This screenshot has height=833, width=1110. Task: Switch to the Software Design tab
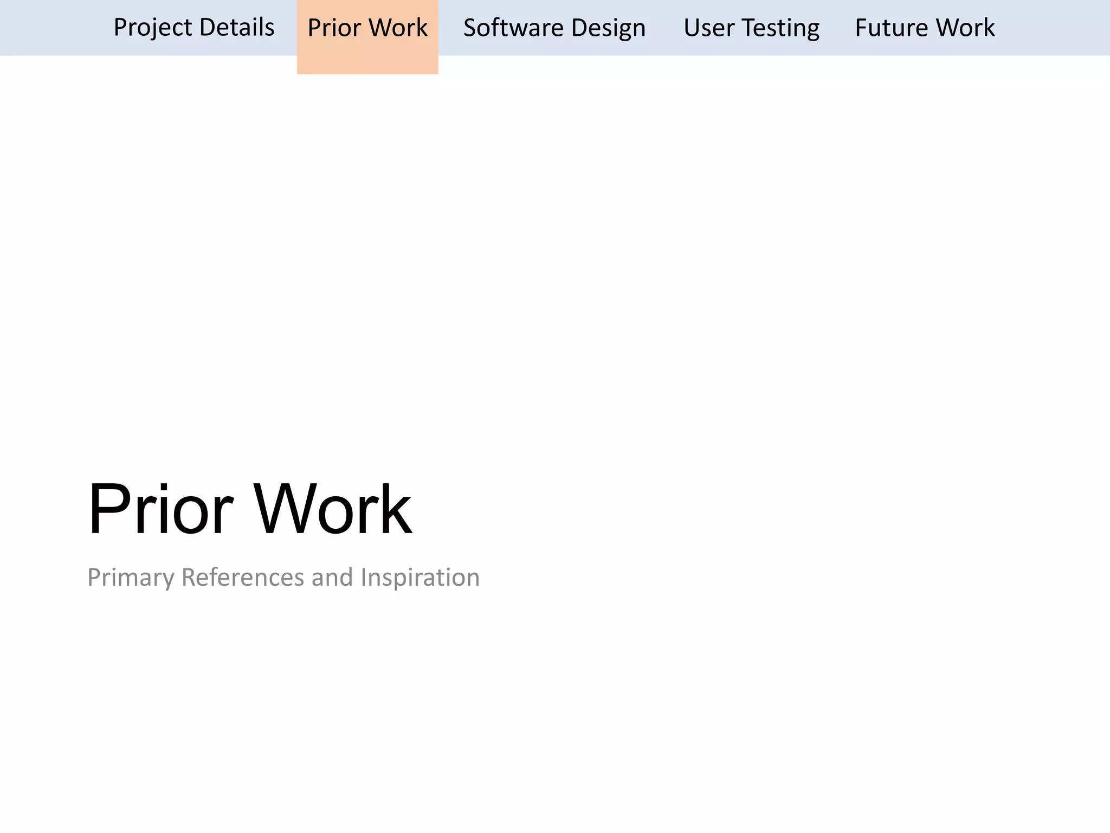554,28
